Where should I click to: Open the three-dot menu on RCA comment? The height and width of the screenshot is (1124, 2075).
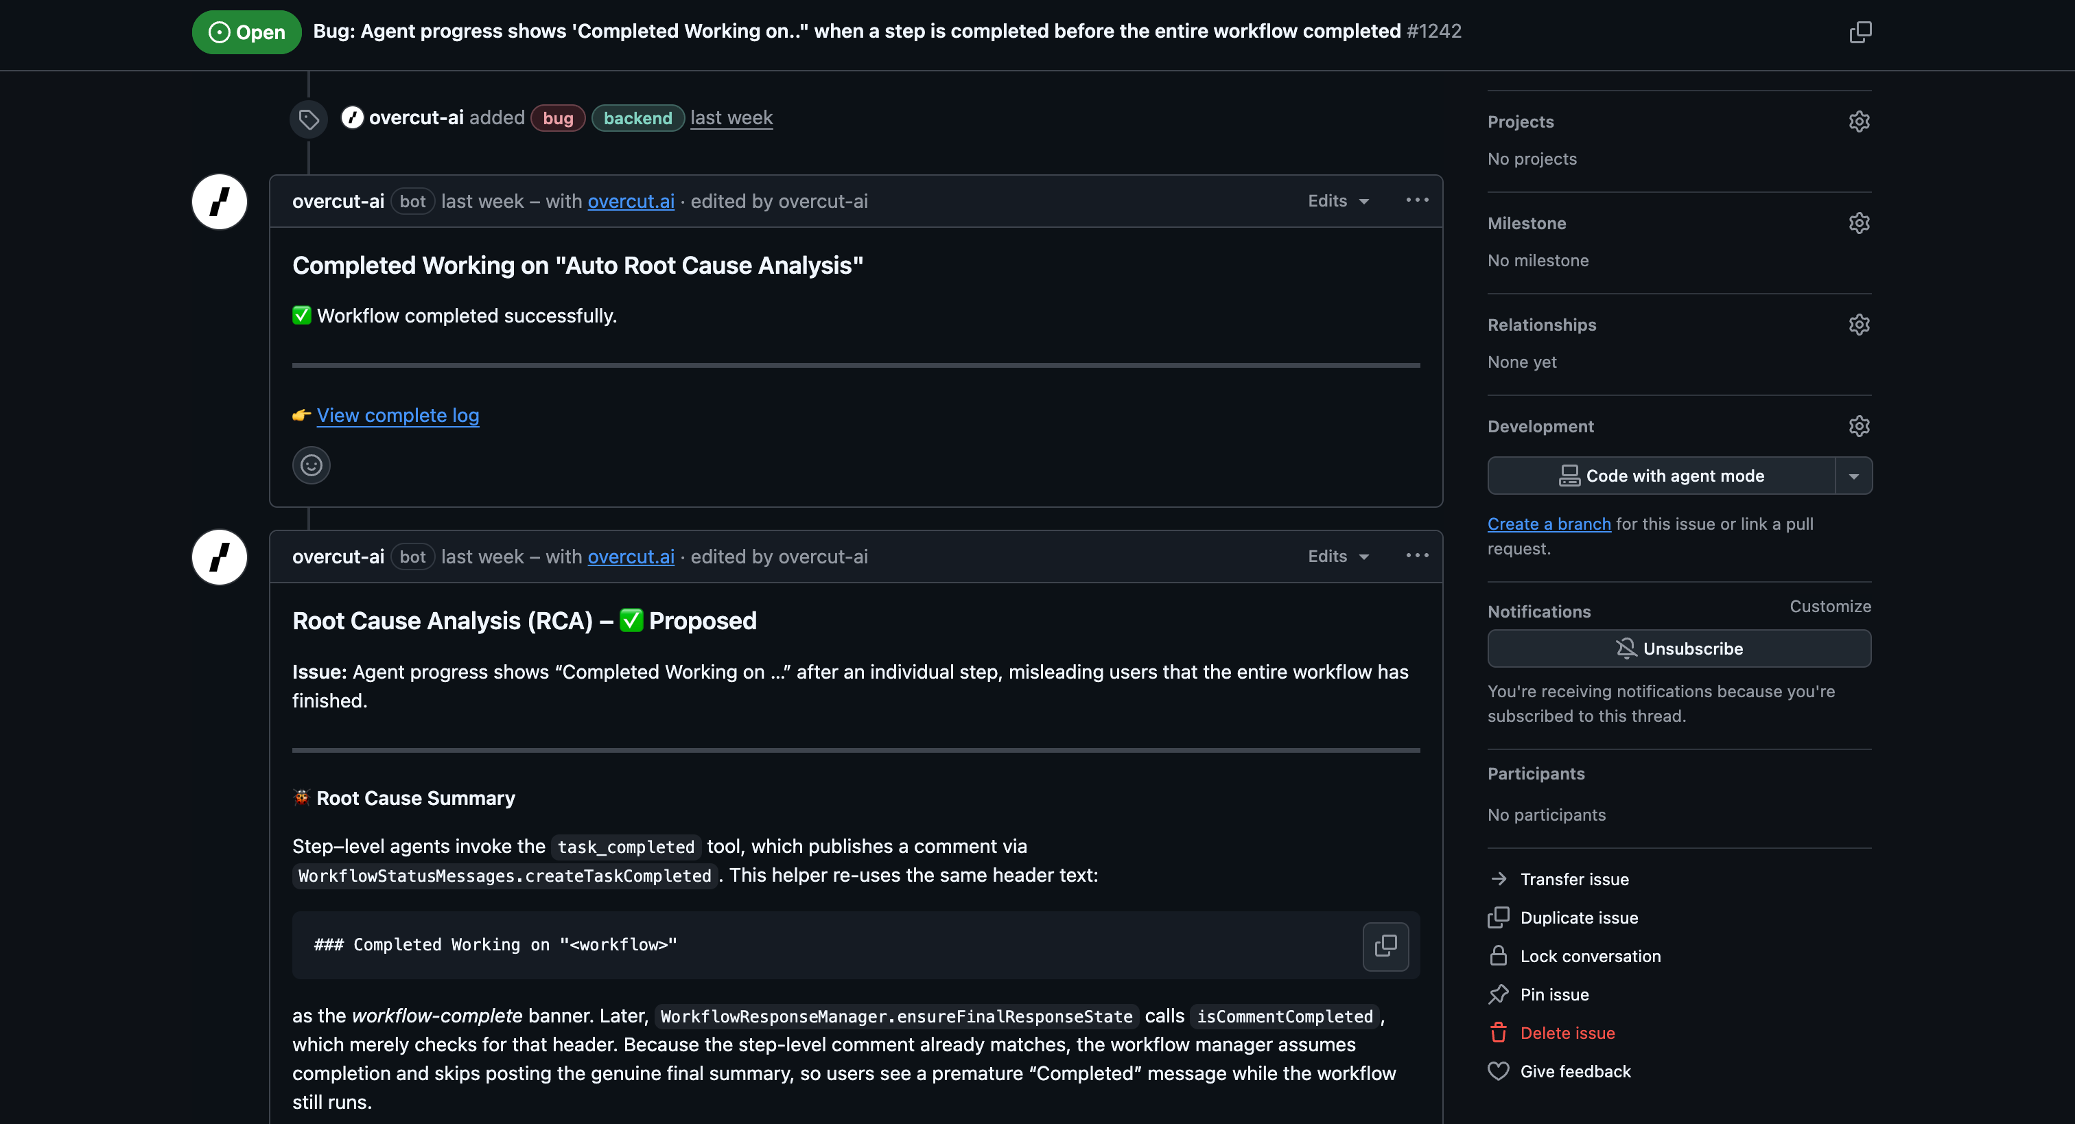coord(1417,556)
